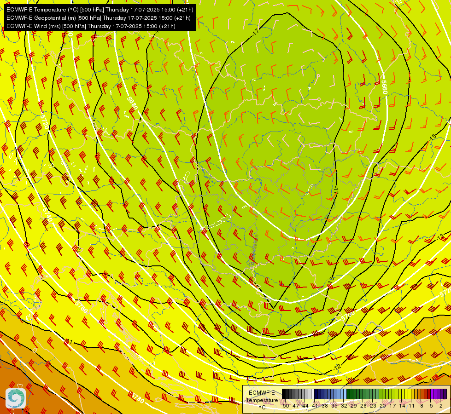Click the -38 legend tick label

[x=324, y=406]
